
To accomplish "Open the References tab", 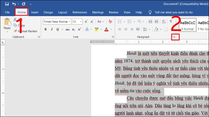I will tap(80, 12).
